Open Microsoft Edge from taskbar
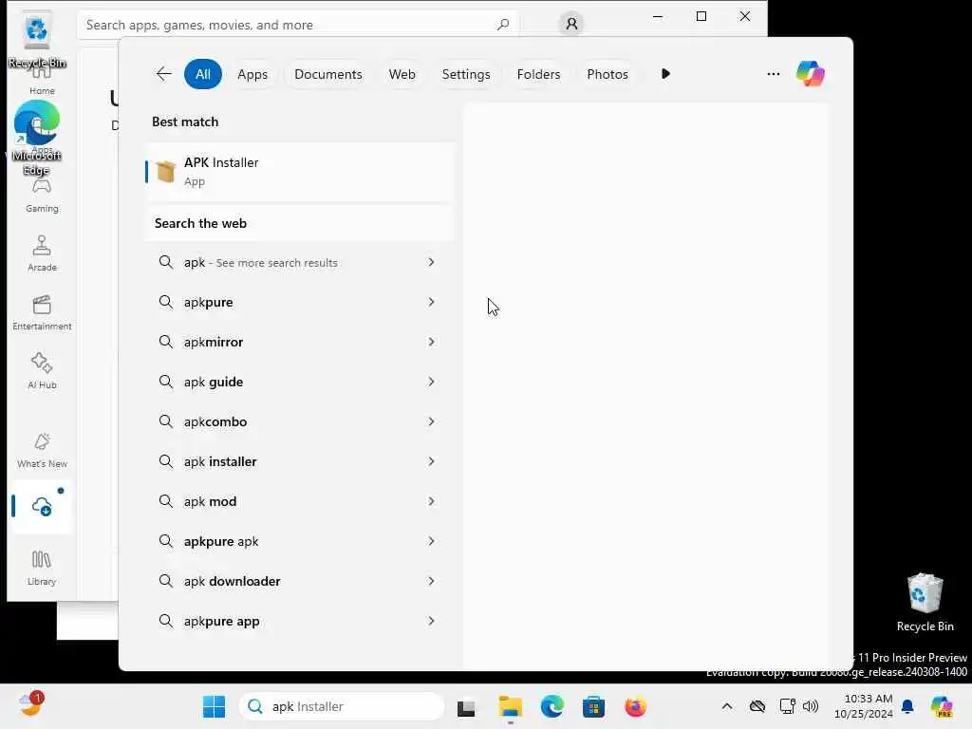The image size is (972, 729). 551,706
